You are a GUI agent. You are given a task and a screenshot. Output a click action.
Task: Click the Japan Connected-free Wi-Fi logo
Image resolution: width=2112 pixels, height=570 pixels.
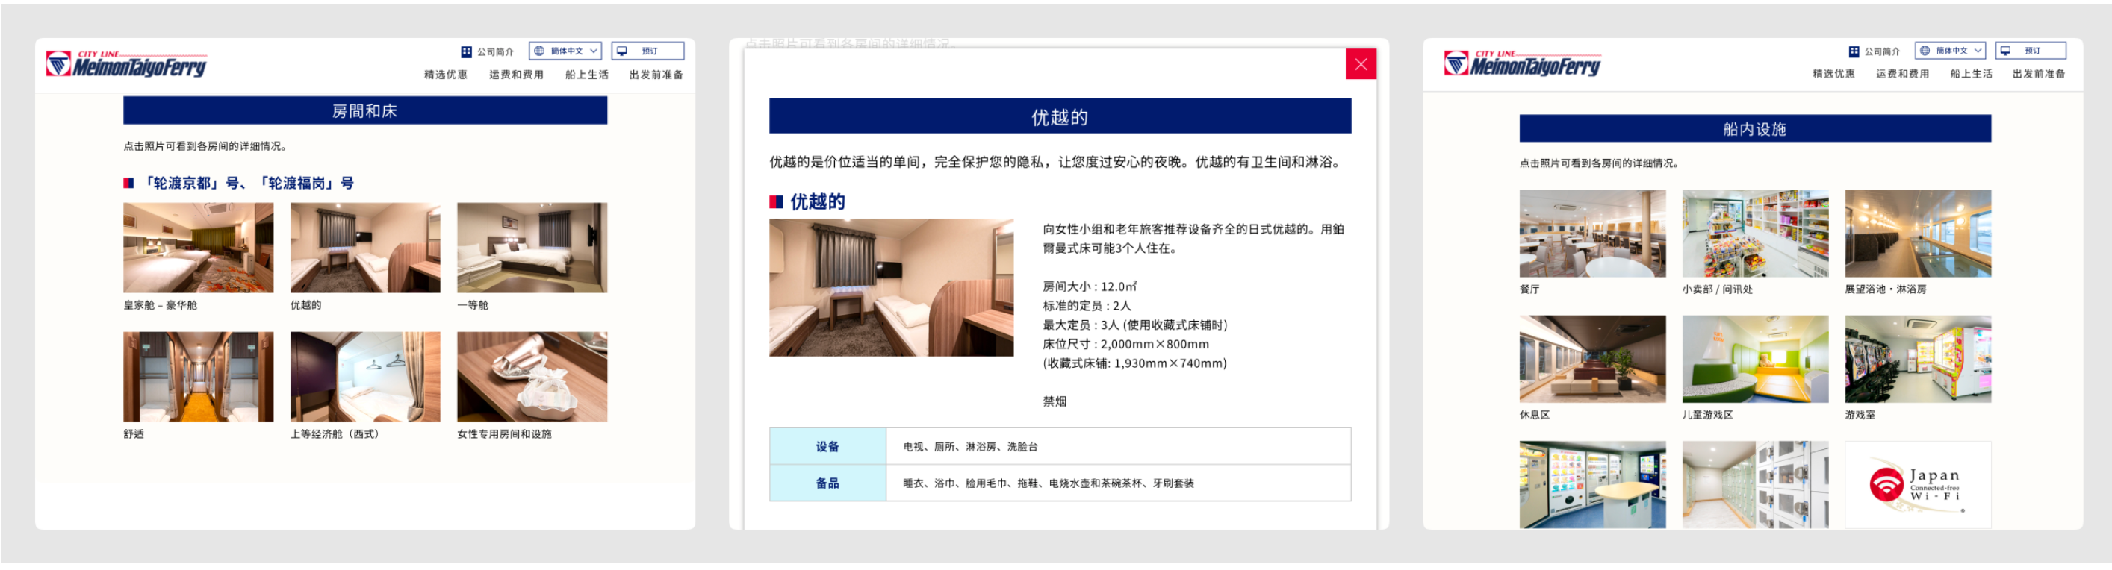[1917, 484]
